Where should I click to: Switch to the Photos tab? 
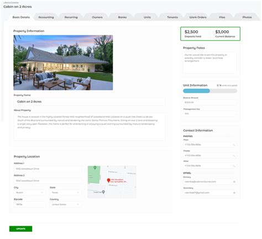247,17
